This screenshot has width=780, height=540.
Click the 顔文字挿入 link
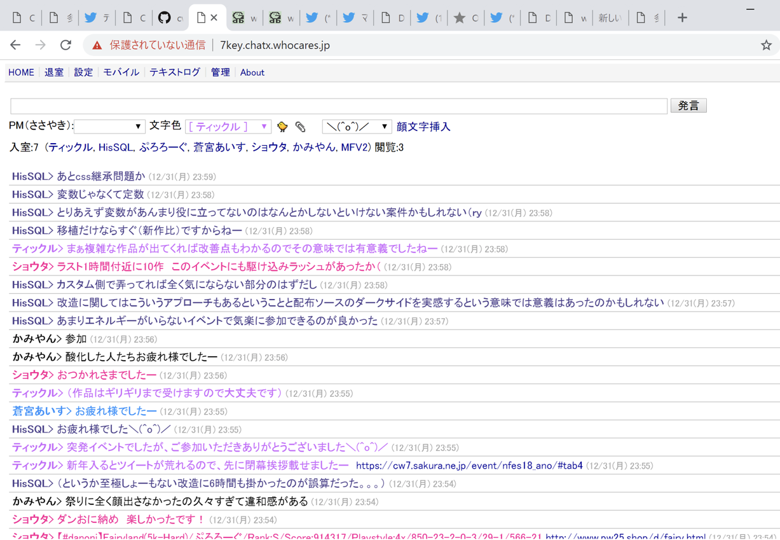[423, 127]
